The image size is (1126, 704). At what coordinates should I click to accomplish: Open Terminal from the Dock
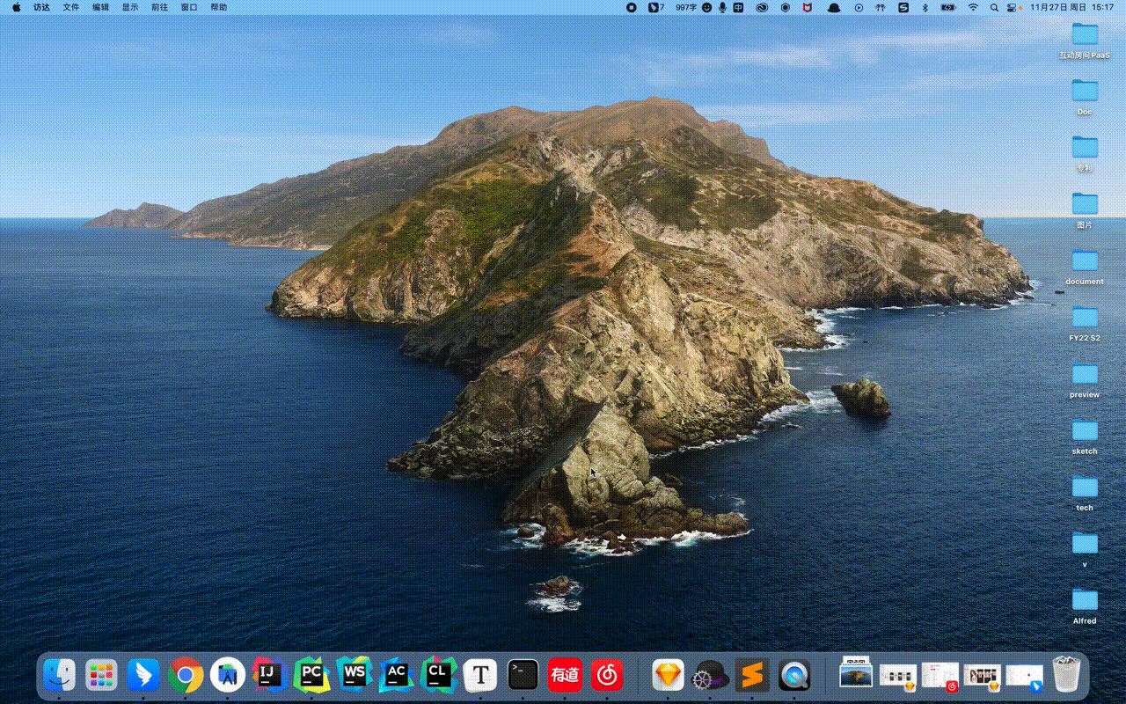[523, 675]
